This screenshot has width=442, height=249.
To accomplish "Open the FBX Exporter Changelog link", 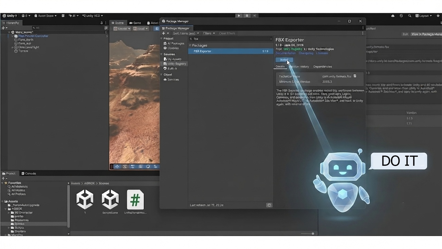I will point(306,53).
